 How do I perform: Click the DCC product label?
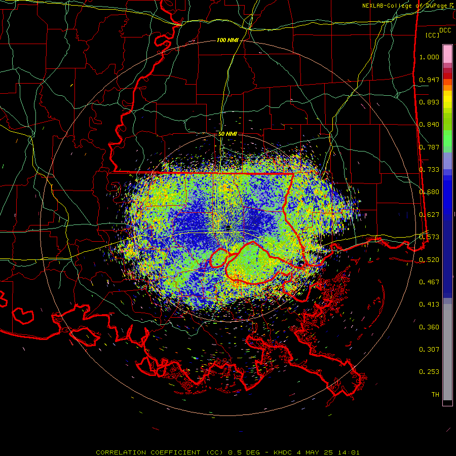click(x=445, y=30)
